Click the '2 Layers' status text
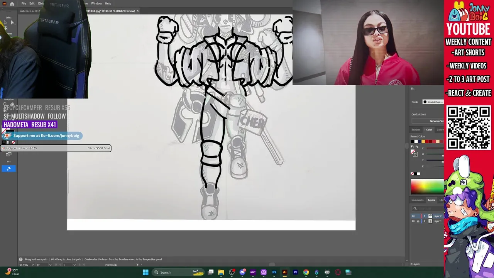The height and width of the screenshot is (278, 494). coord(415,264)
